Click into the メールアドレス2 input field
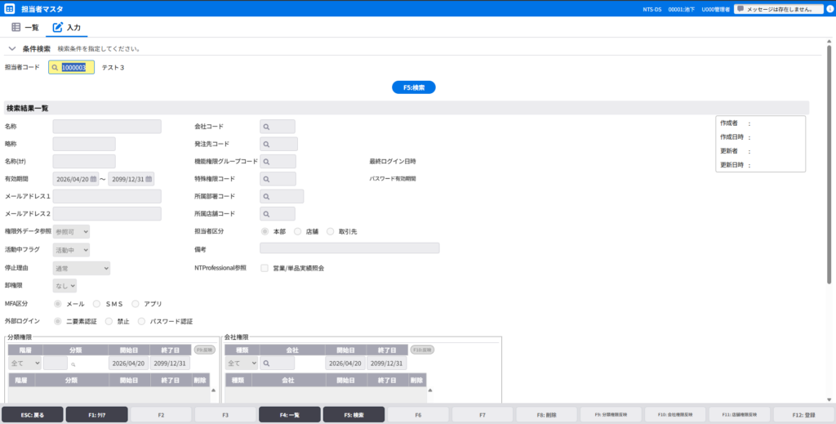The image size is (836, 424). [x=107, y=214]
